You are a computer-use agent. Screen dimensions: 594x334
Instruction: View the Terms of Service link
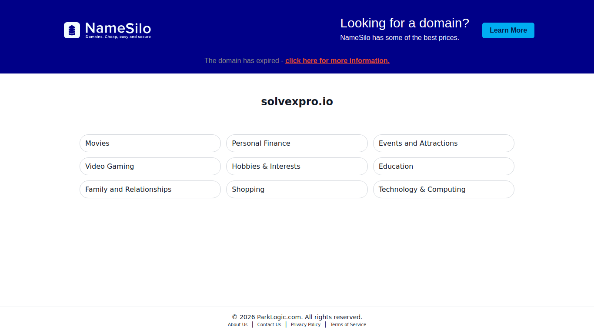click(x=348, y=324)
